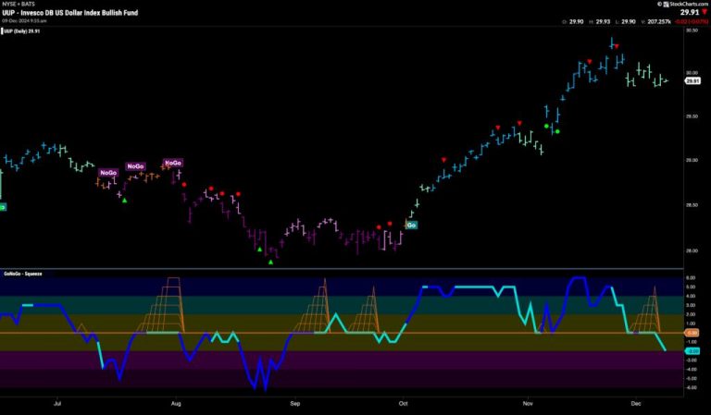Image resolution: width=711 pixels, height=415 pixels.
Task: Click the 28.00 price axis label
Action: [x=692, y=250]
